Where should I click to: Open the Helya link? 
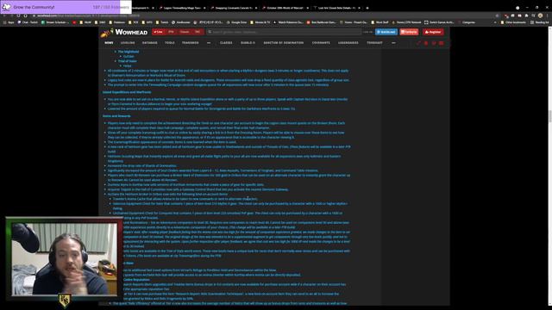[x=127, y=65]
